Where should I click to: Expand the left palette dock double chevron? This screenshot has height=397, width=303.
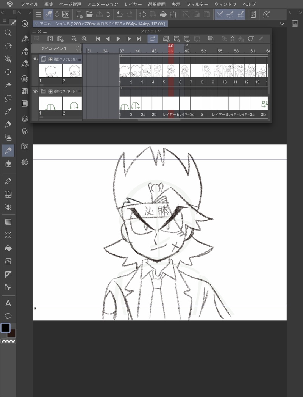(3, 12)
